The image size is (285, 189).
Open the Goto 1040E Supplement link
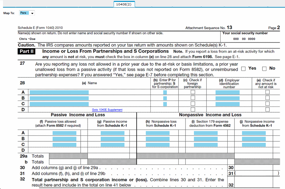pyautogui.click(x=107, y=110)
